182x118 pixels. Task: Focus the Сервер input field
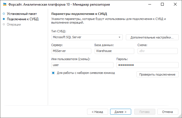(71, 51)
